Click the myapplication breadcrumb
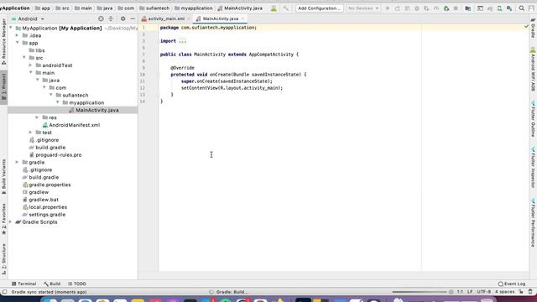The height and width of the screenshot is (302, 537). coord(194,8)
